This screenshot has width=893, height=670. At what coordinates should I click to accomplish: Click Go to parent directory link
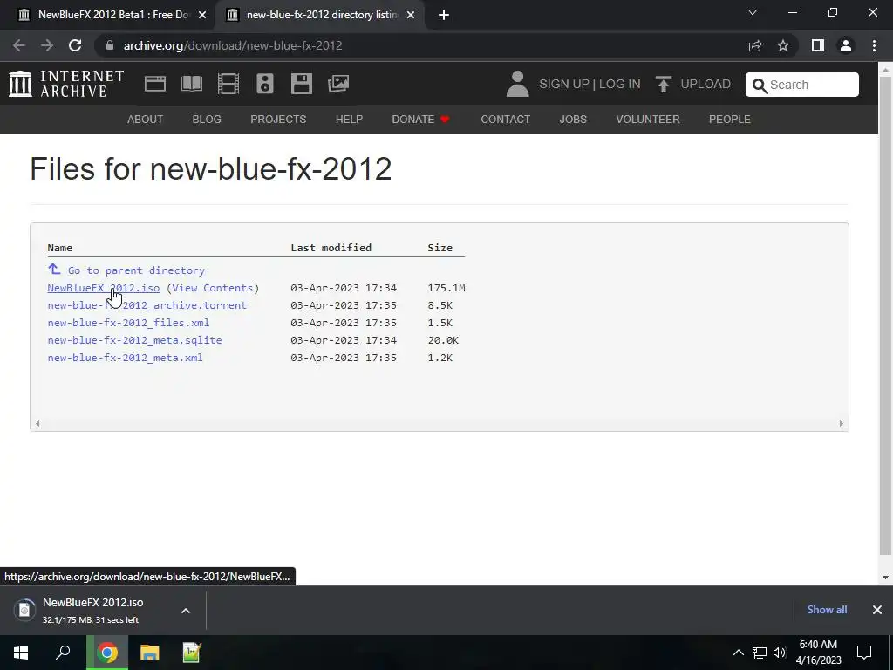point(136,270)
